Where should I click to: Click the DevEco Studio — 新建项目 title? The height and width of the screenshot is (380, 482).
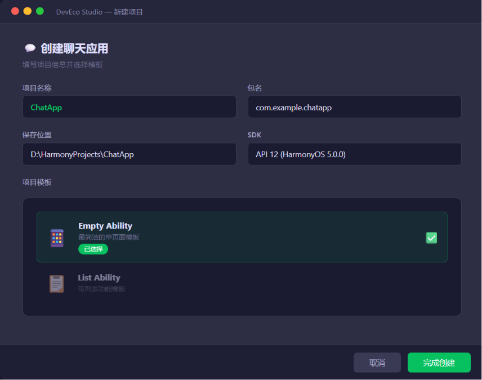click(99, 12)
